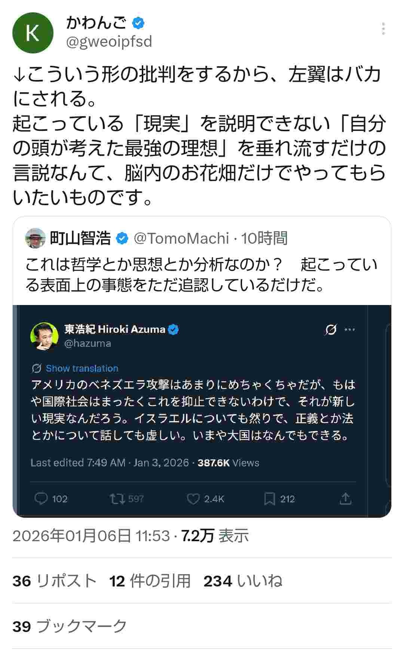This screenshot has height=650, width=404.
Task: Click the share upload icon in Azuma's tweet
Action: coord(345,499)
